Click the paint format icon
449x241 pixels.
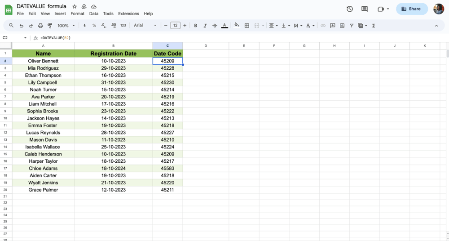(50, 26)
